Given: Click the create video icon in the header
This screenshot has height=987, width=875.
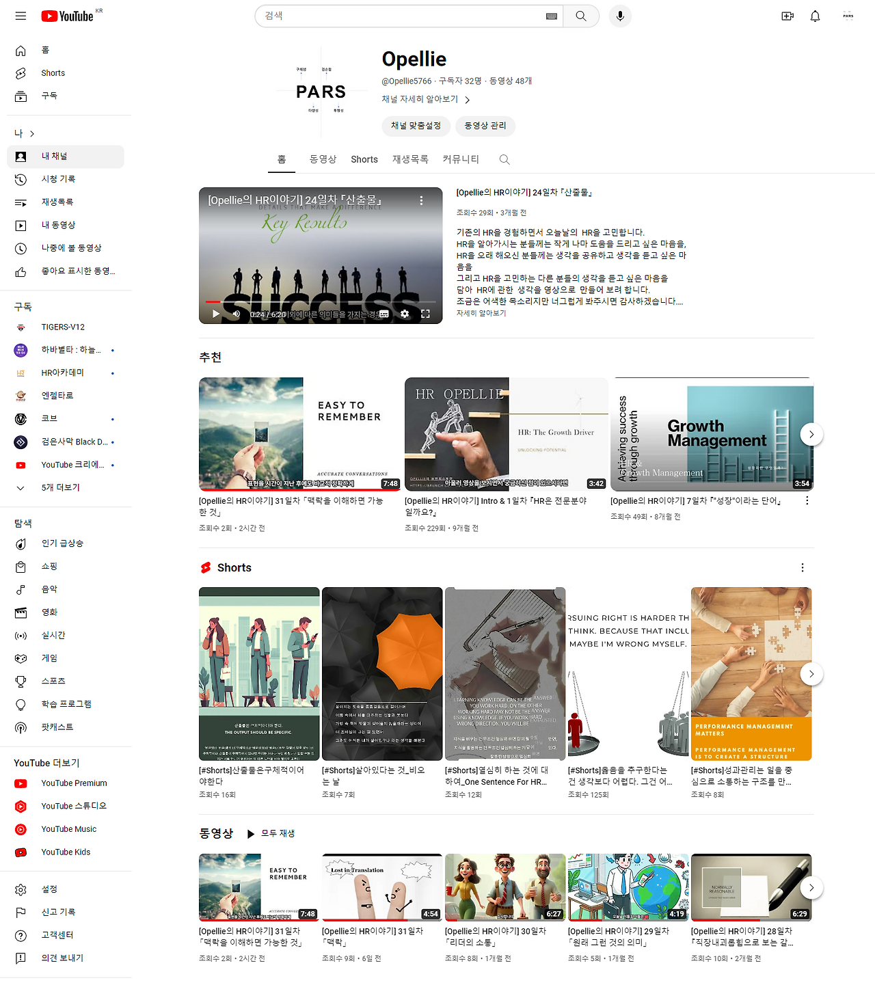Looking at the screenshot, I should pyautogui.click(x=787, y=16).
